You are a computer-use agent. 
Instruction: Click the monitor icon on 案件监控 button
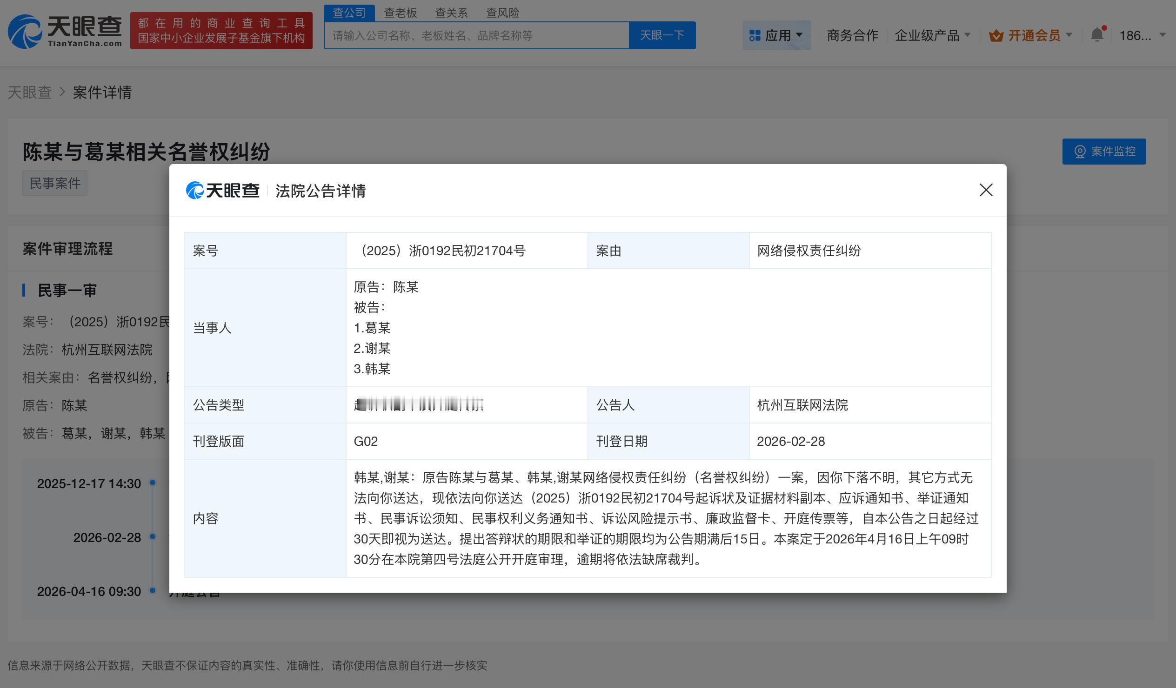[x=1080, y=151]
